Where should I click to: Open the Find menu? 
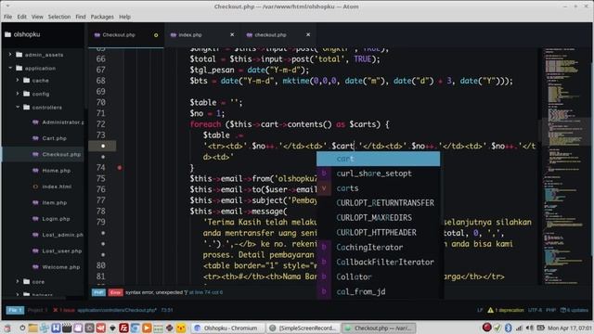(81, 17)
